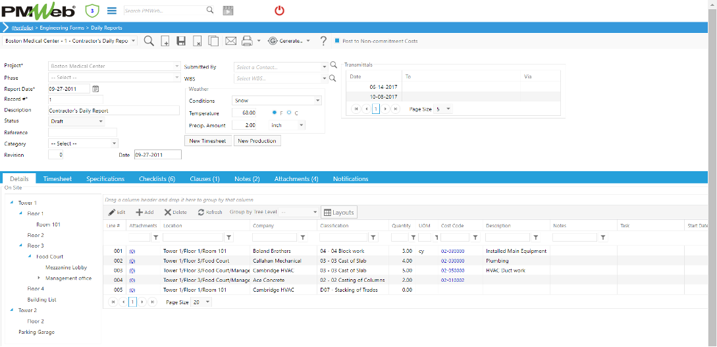Click the Description column filter icon
Viewport: 717px width, 347px height.
[535, 237]
